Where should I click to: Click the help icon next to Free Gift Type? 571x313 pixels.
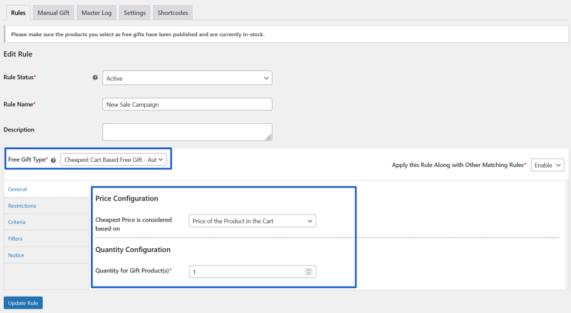(x=53, y=160)
